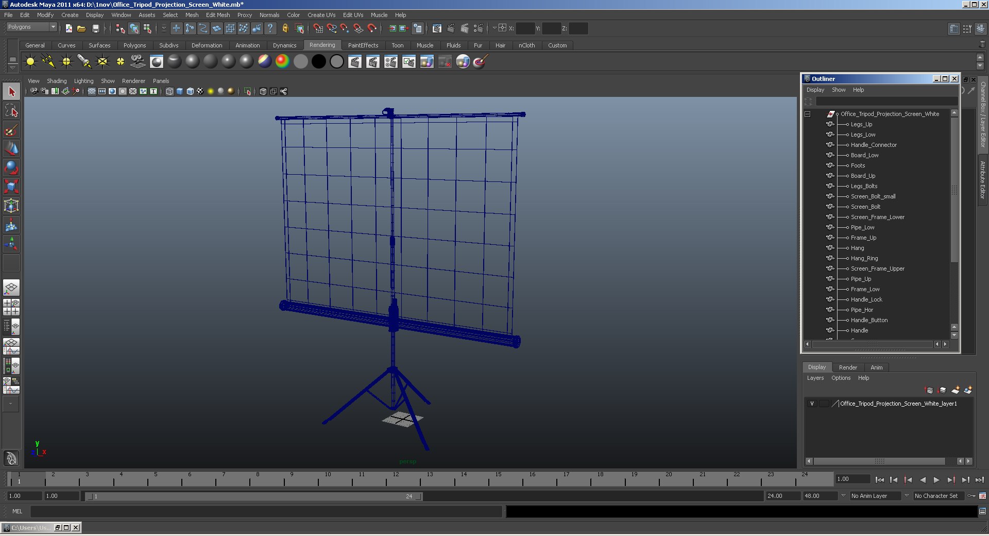
Task: Create a spot light from the shelf
Action: coord(84,62)
